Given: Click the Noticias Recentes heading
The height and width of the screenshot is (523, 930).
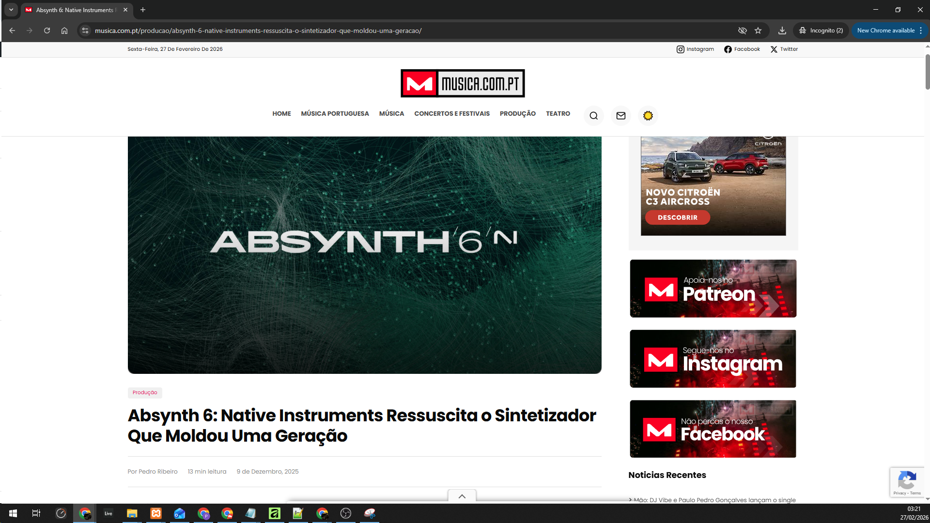Looking at the screenshot, I should (x=667, y=475).
